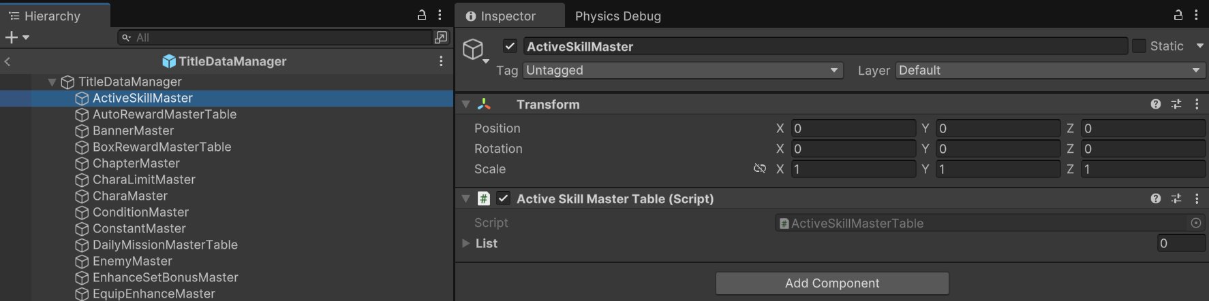Open the prefab stage more options menu
This screenshot has height=301, width=1209.
point(441,61)
